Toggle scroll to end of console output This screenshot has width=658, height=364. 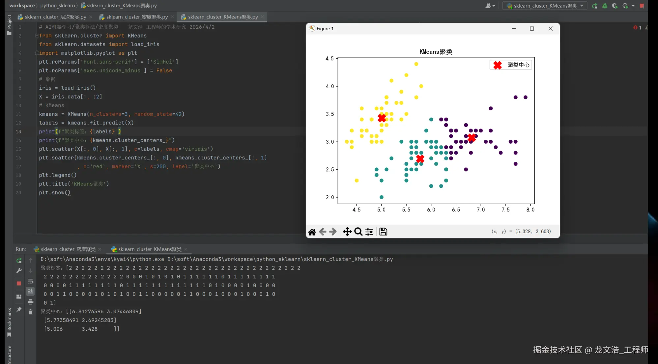[x=30, y=291]
